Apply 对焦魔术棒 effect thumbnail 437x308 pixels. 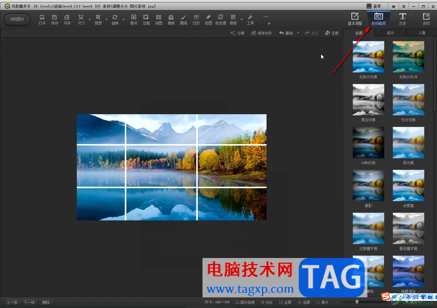pyautogui.click(x=368, y=228)
